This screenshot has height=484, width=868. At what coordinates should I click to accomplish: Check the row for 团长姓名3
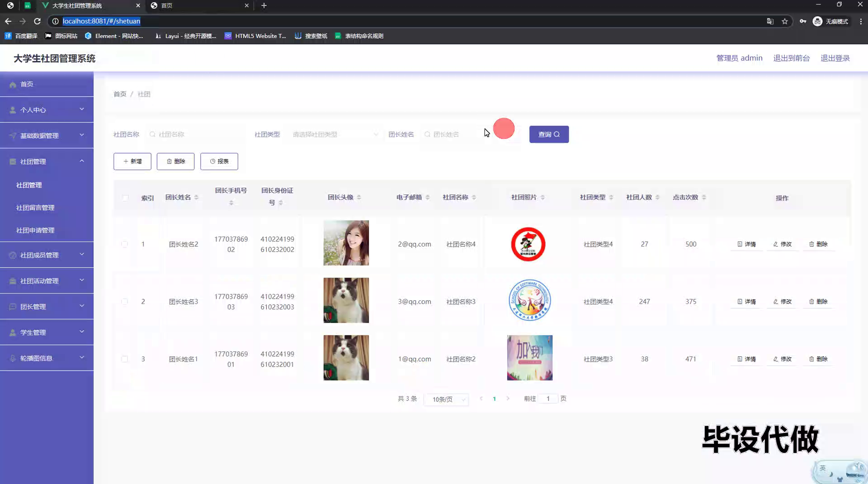click(124, 301)
